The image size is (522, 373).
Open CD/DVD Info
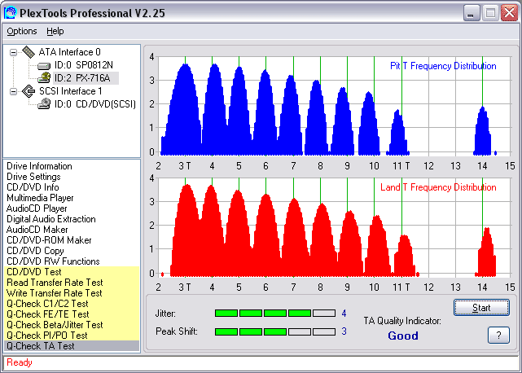(x=33, y=187)
